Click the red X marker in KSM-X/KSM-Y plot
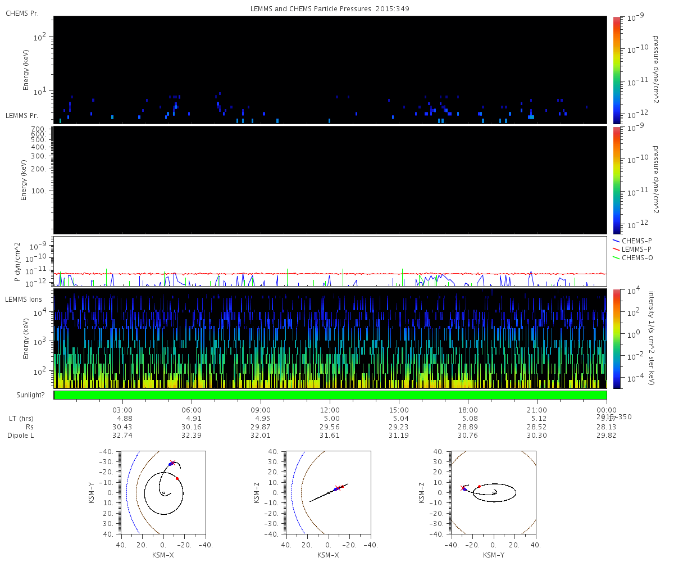Screen dimensions: 674x562 [173, 463]
